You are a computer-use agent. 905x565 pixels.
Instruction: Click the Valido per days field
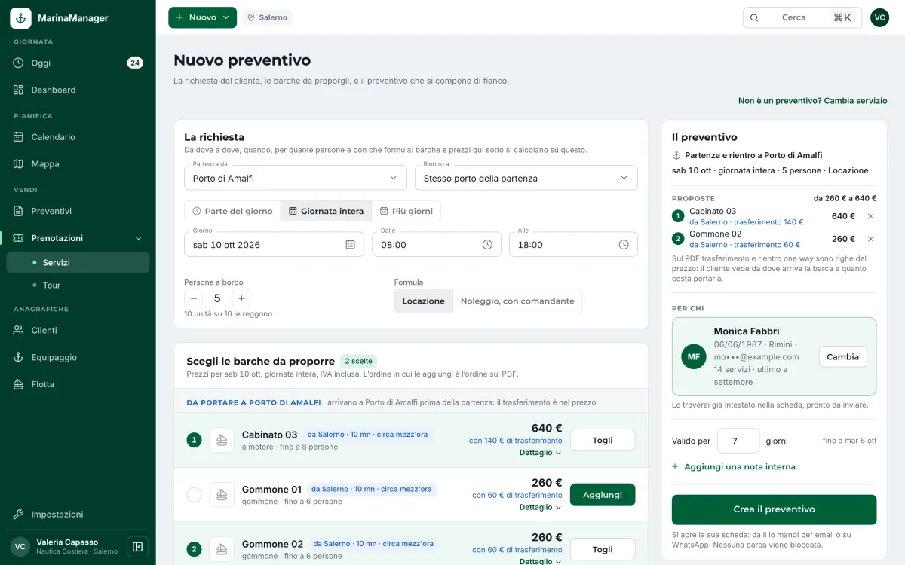[738, 441]
